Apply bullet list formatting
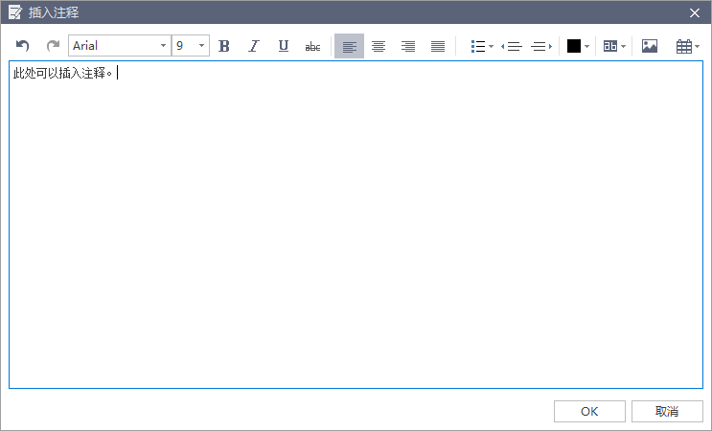712x431 pixels. point(478,46)
